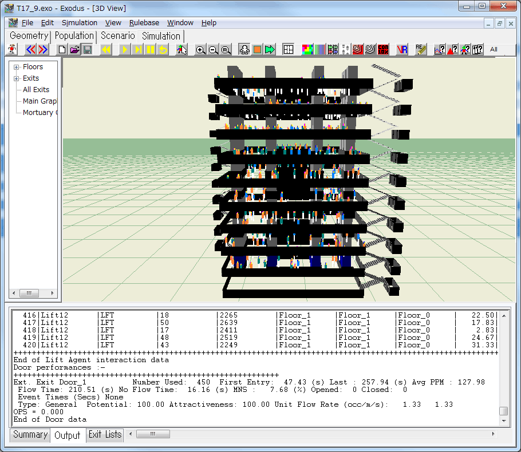Open the Rulebase menu
The width and height of the screenshot is (521, 452).
tap(144, 23)
